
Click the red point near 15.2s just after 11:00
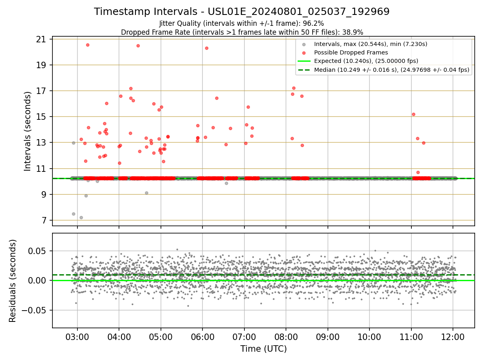pyautogui.click(x=413, y=114)
